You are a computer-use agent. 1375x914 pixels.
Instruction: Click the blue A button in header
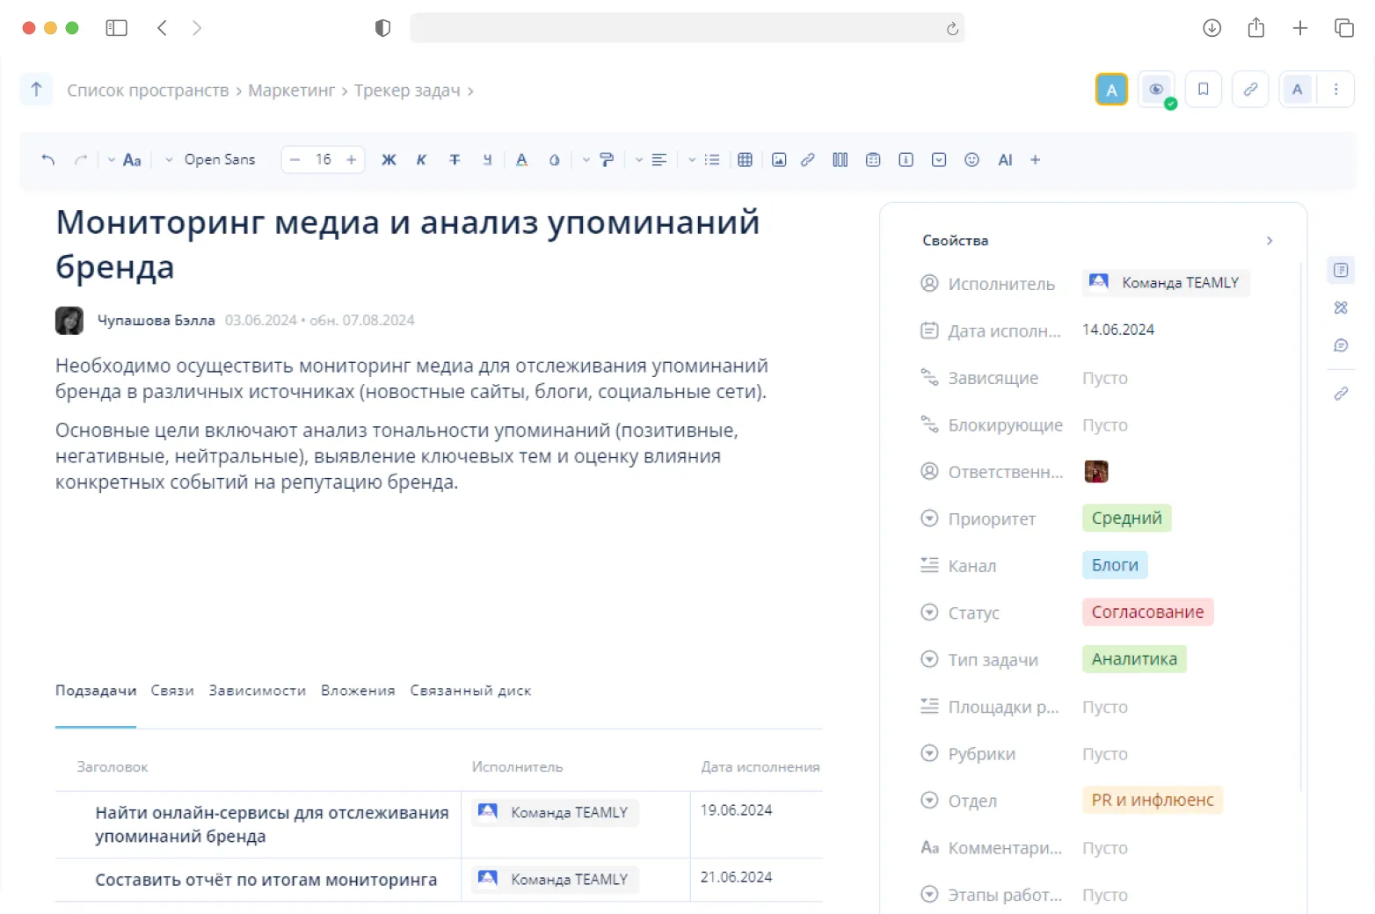coord(1297,90)
